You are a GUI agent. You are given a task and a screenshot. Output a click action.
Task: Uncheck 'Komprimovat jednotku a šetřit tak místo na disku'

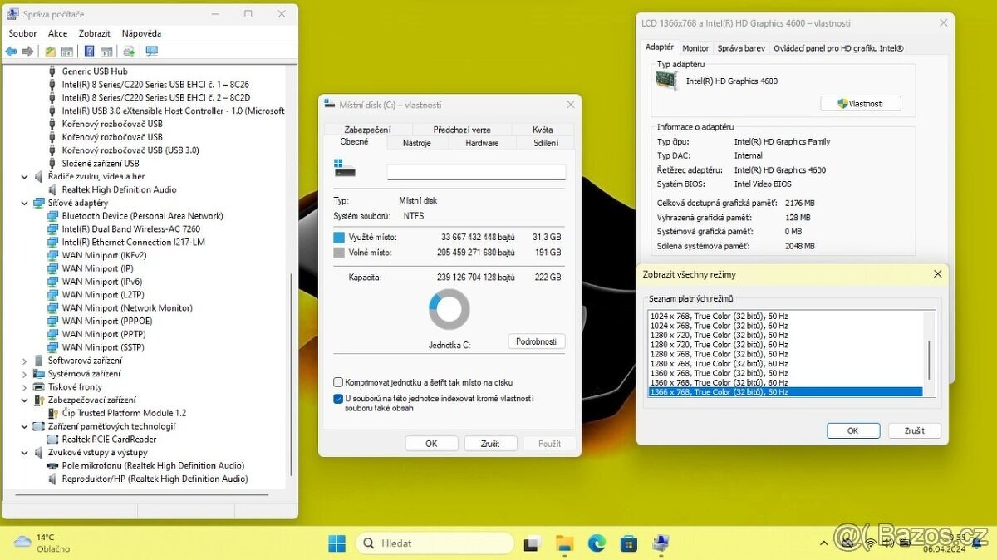tap(338, 381)
